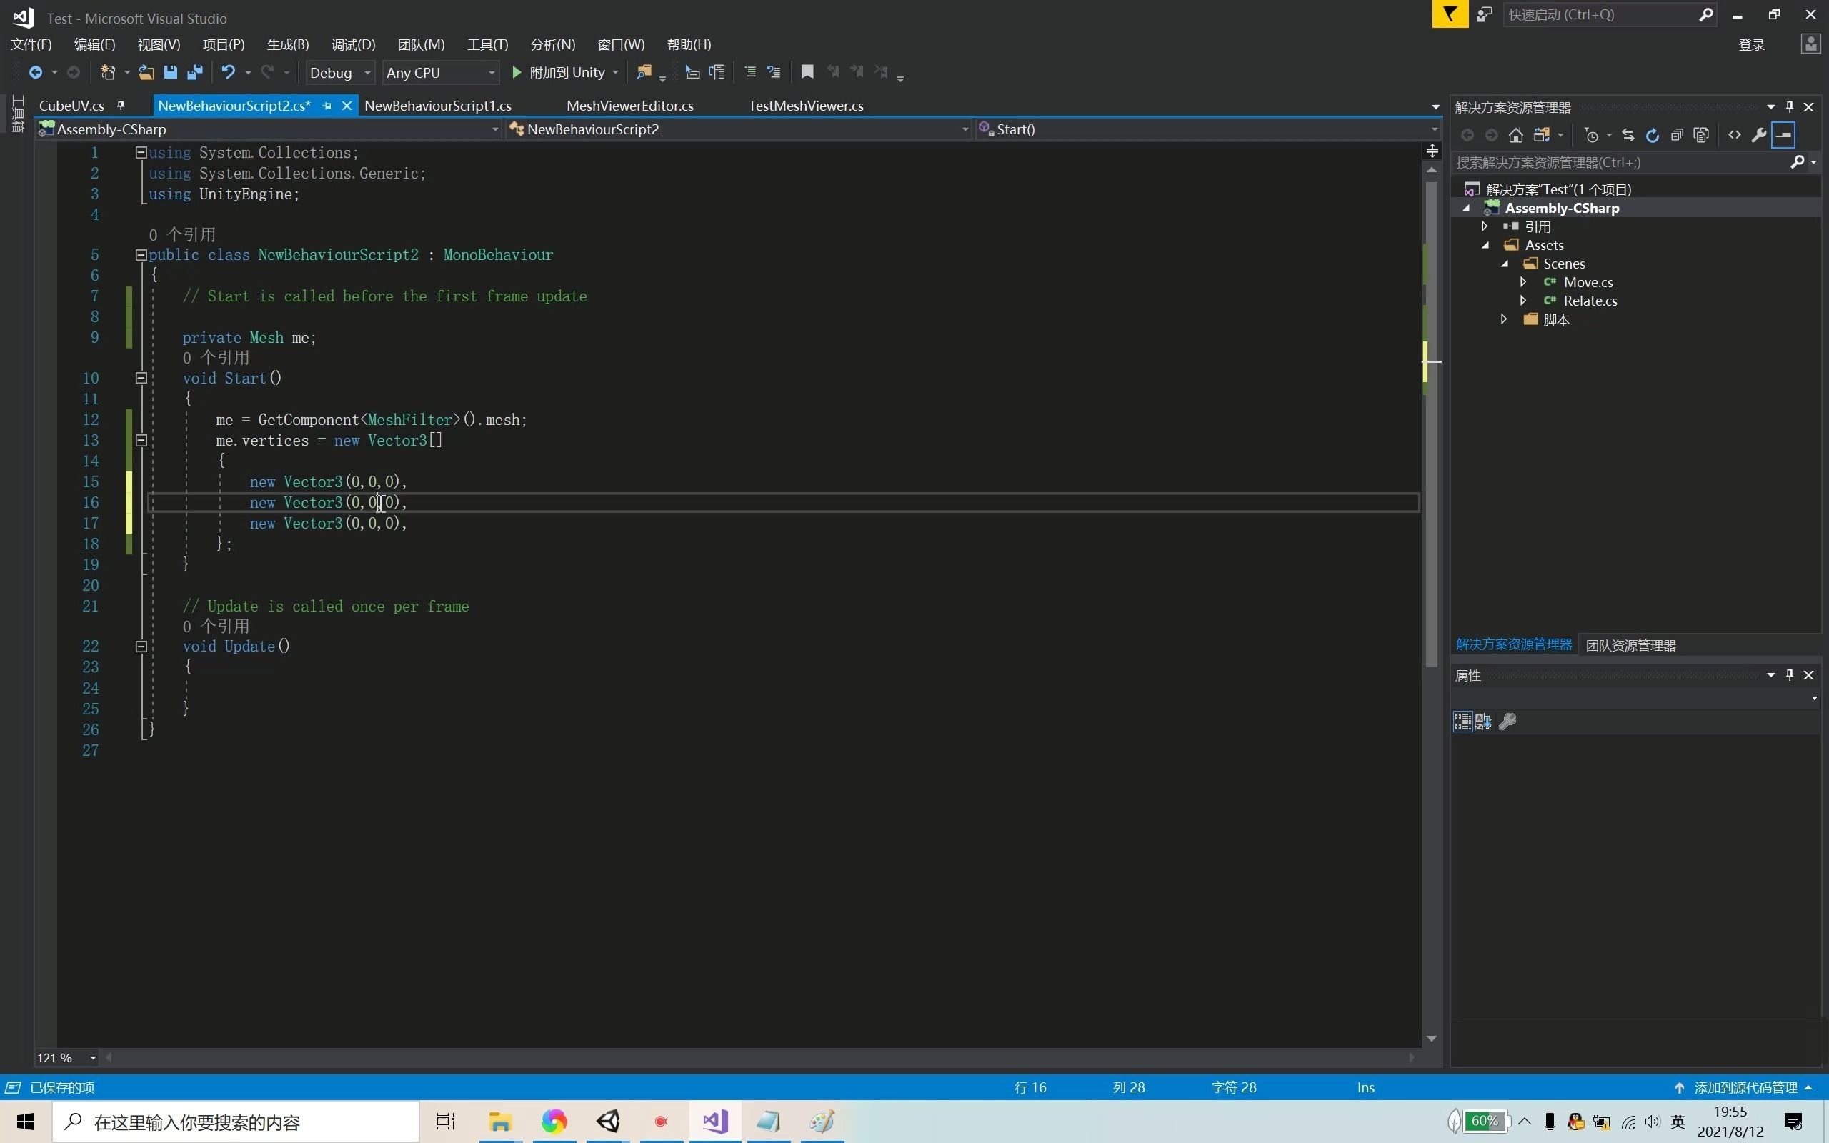This screenshot has height=1143, width=1829.
Task: Click the 登录 sign-in link
Action: (x=1751, y=45)
